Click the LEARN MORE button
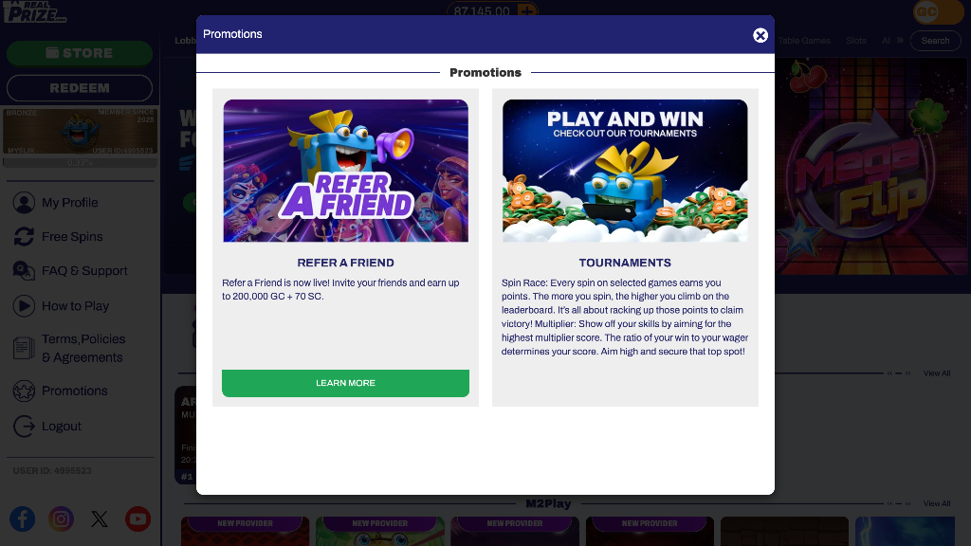The width and height of the screenshot is (971, 546). pos(345,383)
